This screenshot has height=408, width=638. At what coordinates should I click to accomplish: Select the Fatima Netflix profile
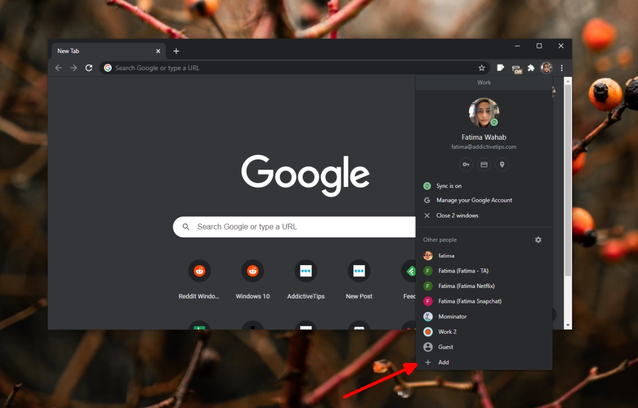(466, 286)
